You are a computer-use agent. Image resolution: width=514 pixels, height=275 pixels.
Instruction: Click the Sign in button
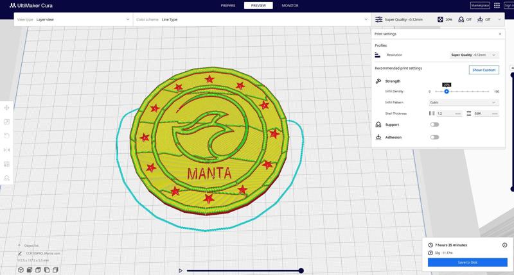(x=509, y=5)
